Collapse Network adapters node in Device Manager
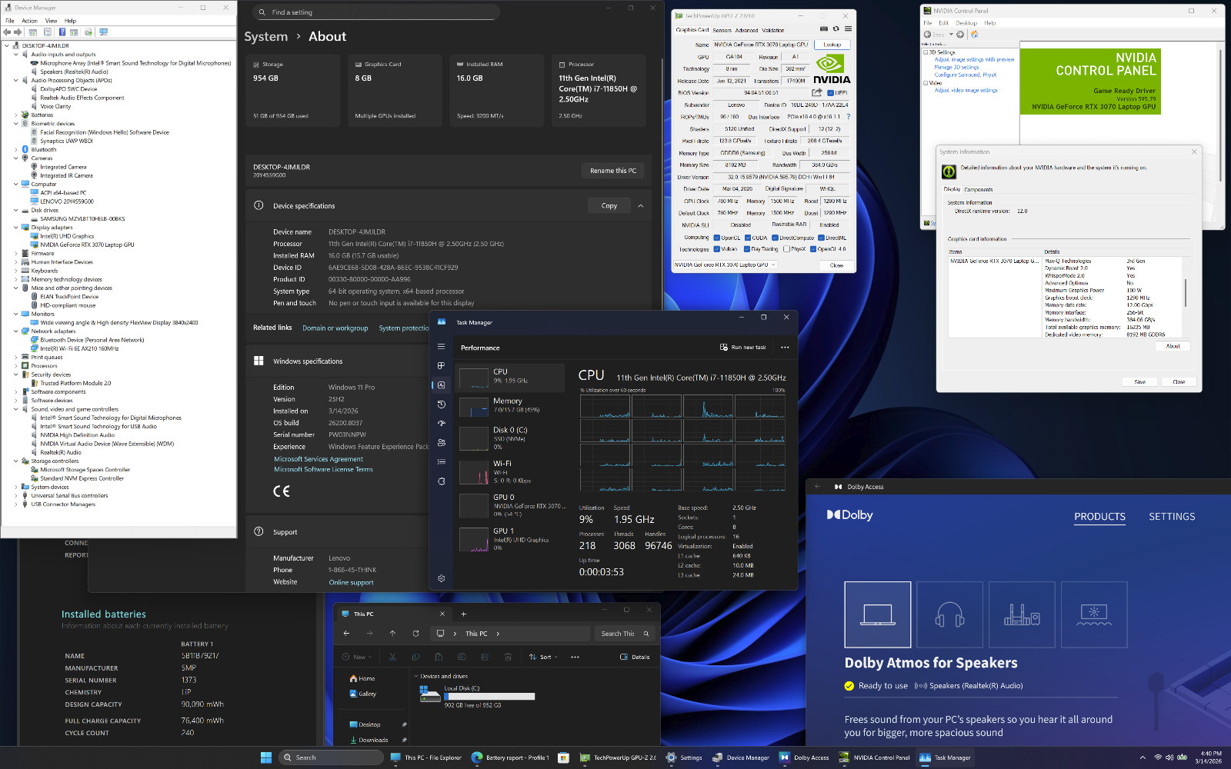The image size is (1231, 769). (15, 331)
